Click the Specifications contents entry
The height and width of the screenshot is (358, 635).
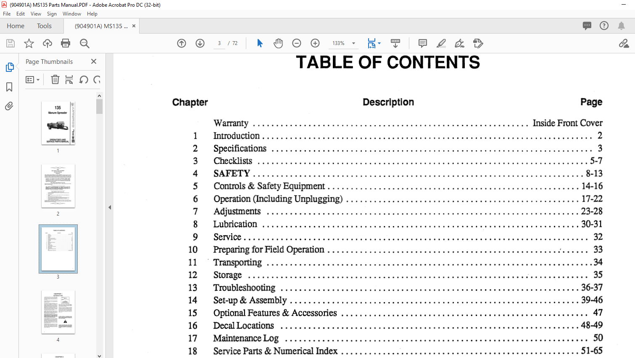point(240,148)
